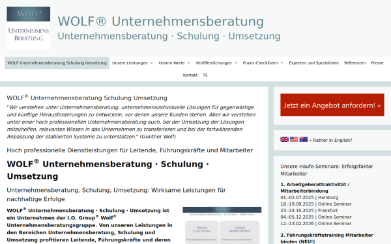Open the search magnifier icon in navigation
Viewport: 391px width, 244px height.
click(x=205, y=75)
